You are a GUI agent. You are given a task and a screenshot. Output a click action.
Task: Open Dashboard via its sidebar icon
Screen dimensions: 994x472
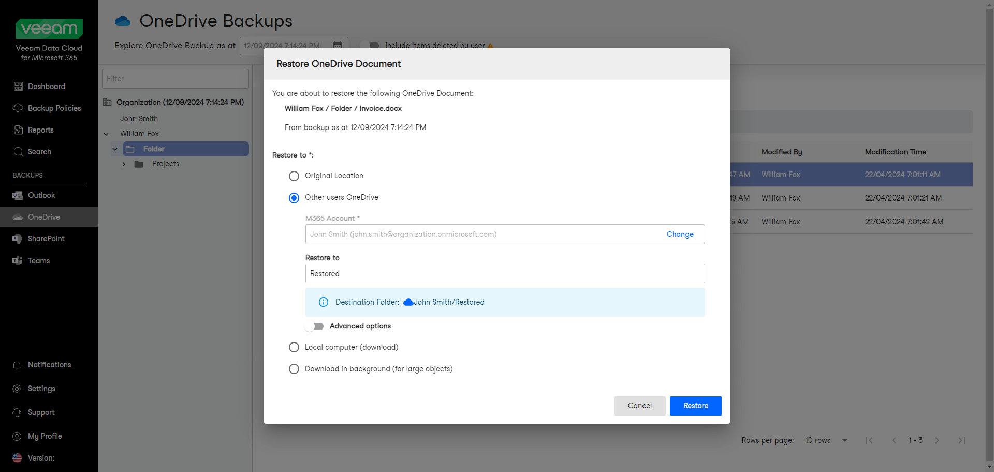click(x=18, y=87)
